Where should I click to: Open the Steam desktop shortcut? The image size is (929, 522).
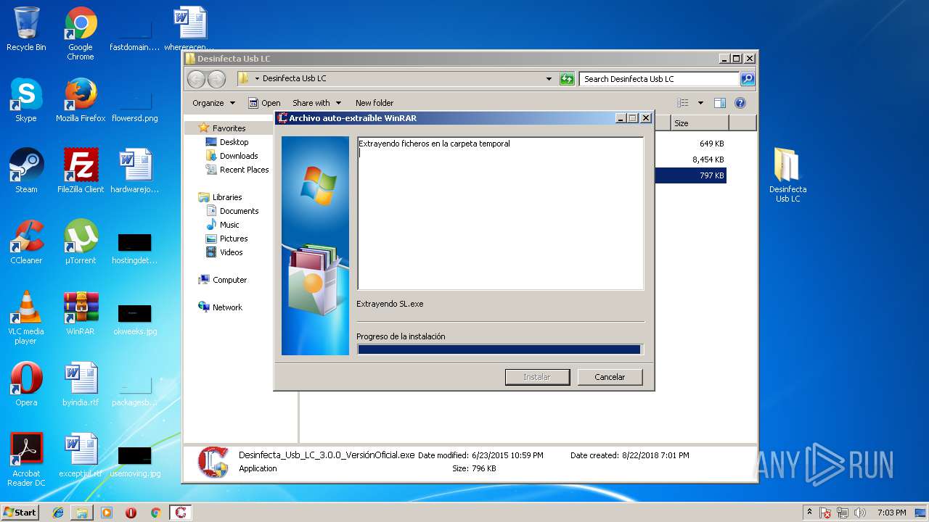26,171
